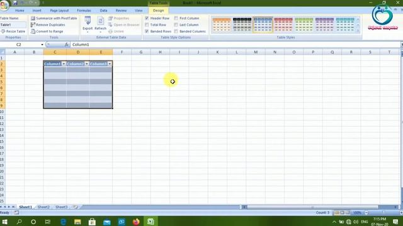This screenshot has width=403, height=226.
Task: Click the Save icon in Quick Access
Action: 15,3
